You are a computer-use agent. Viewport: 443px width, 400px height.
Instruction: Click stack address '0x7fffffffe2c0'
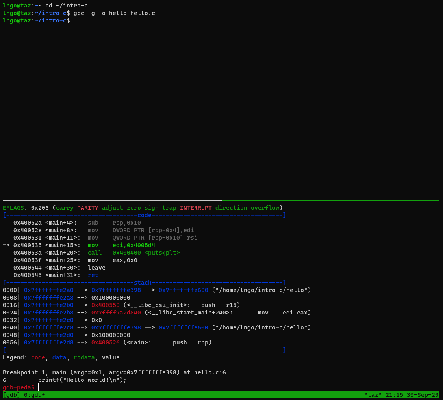coord(48,320)
